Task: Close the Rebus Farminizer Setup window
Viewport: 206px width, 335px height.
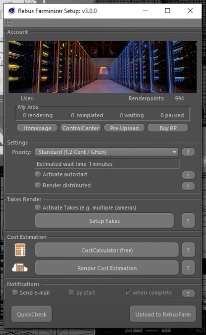Action: click(x=190, y=11)
